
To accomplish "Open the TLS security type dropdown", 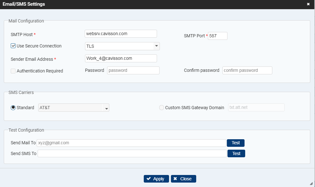I will coord(122,46).
